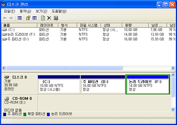
Task: Click the 주 파티션 dark blue legend swatch
Action: [x=5, y=114]
